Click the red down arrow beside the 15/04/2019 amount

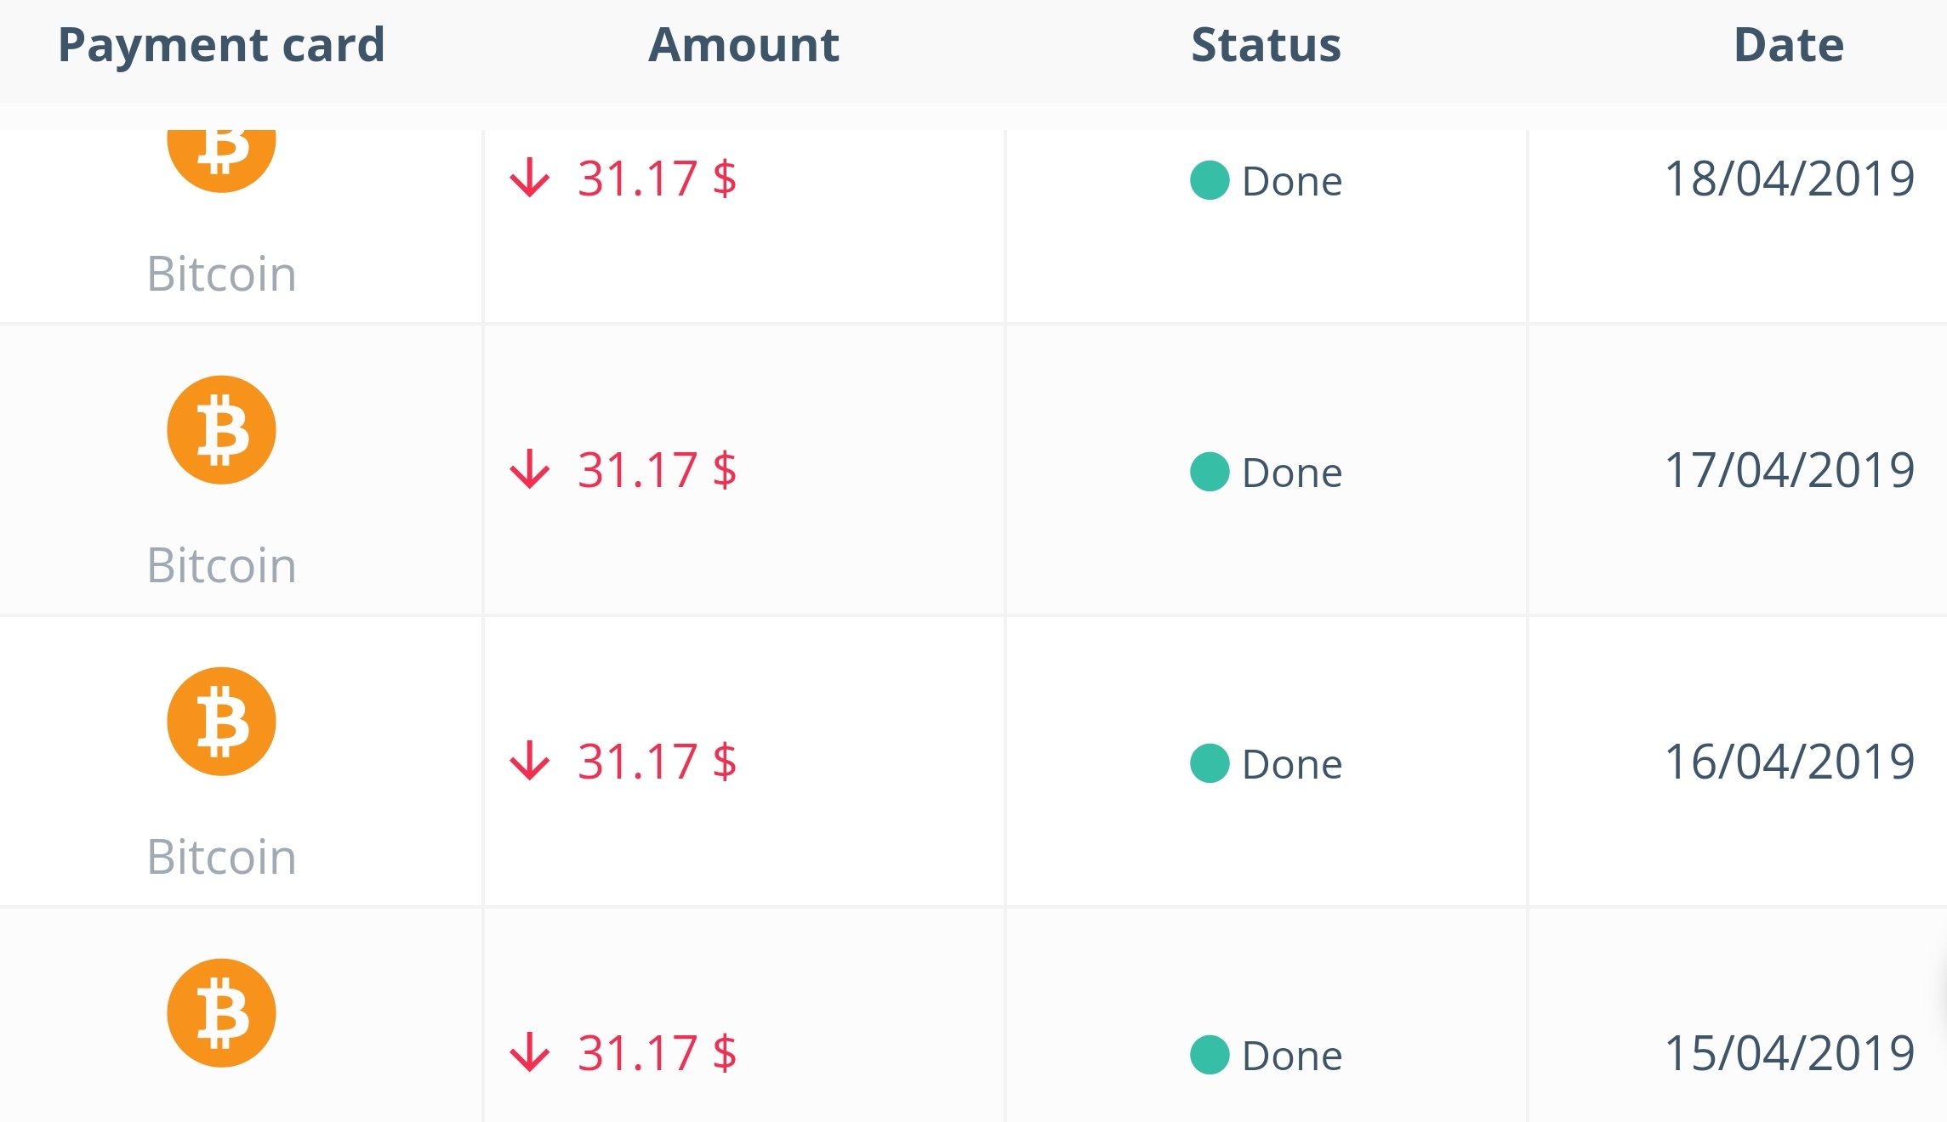[x=530, y=1052]
